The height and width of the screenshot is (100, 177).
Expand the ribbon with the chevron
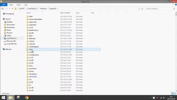click(x=173, y=5)
